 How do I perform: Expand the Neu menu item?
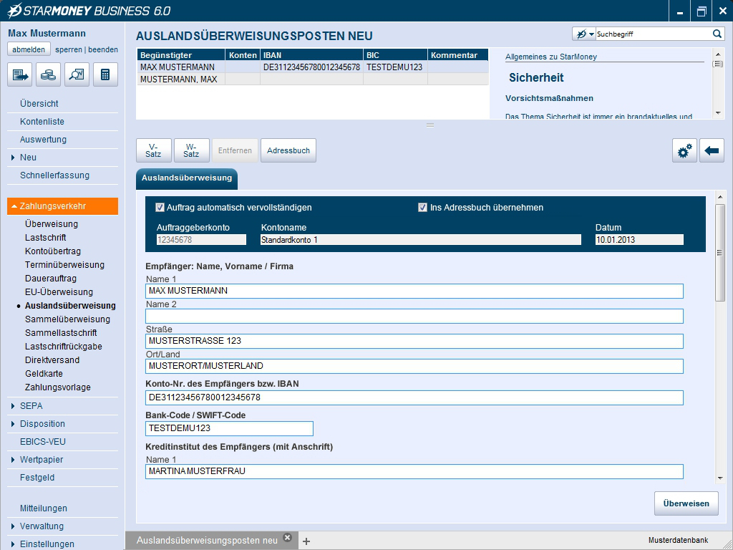click(12, 158)
